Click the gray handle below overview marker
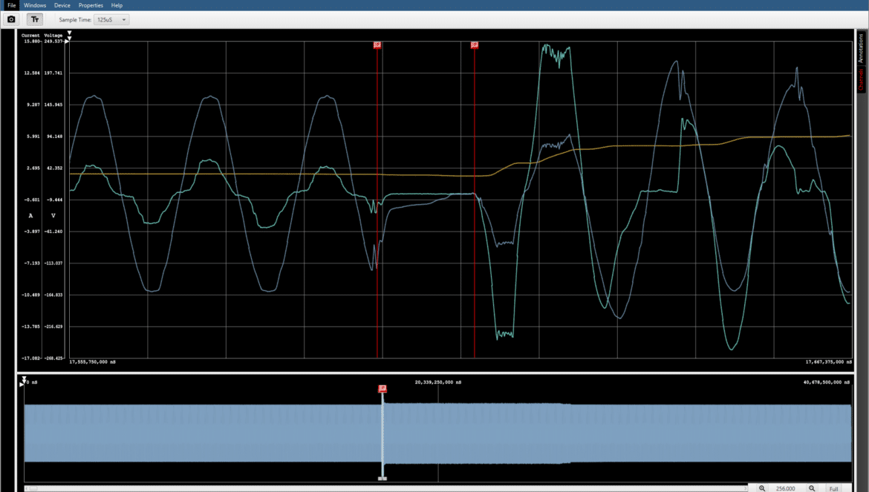869x492 pixels. coord(382,478)
